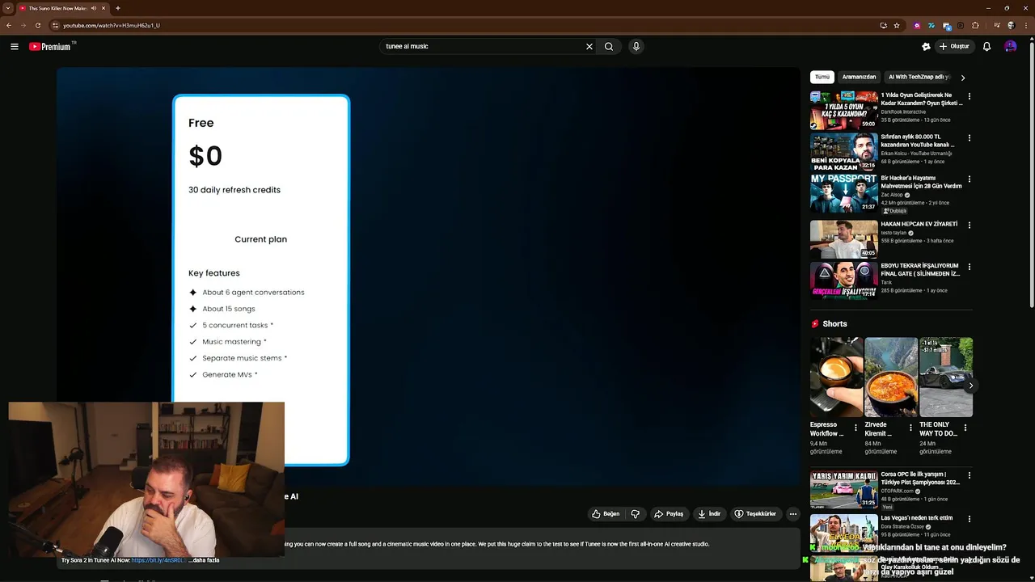Open Zirvede Kiremit short

(x=891, y=377)
